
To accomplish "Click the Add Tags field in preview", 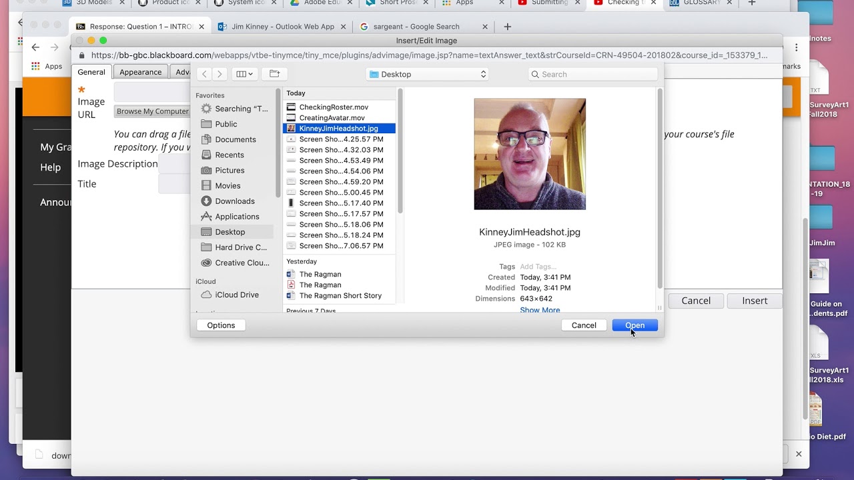I will click(x=538, y=267).
